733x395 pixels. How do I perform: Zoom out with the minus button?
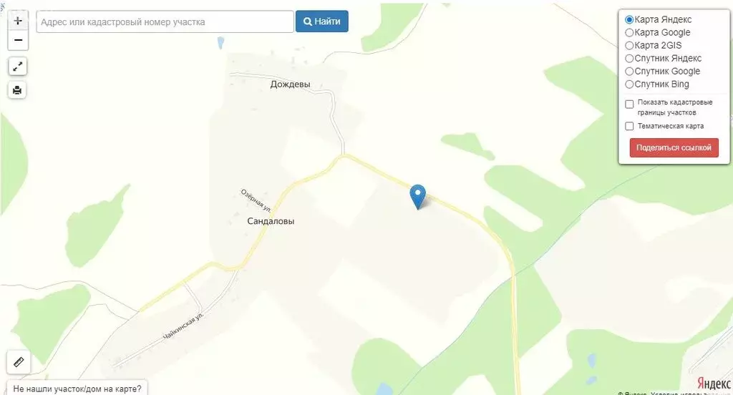(18, 40)
